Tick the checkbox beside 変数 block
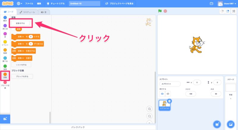Image resolution: width=238 pixels, height=130 pixels. tap(13, 29)
